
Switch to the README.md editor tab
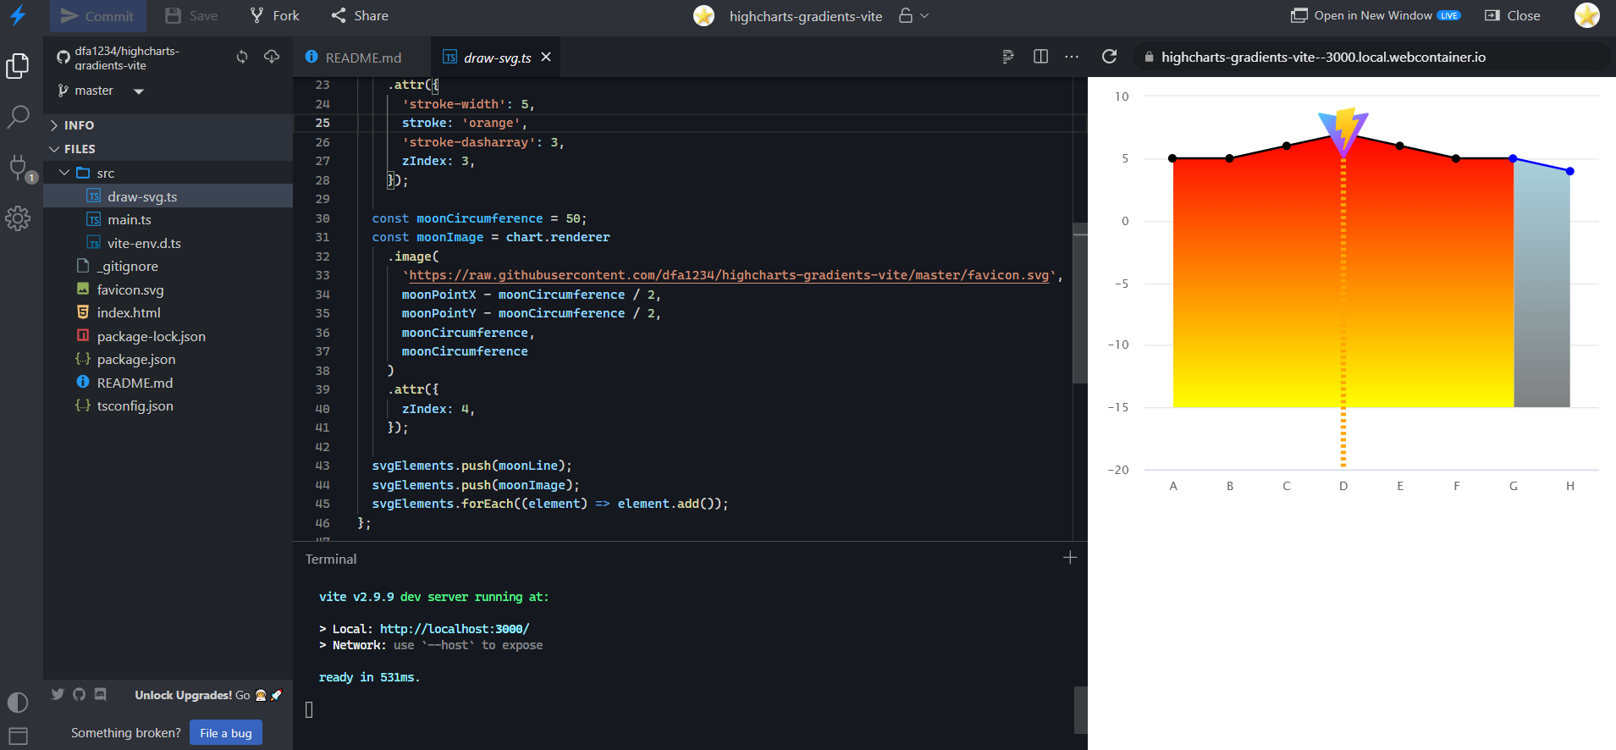(362, 57)
